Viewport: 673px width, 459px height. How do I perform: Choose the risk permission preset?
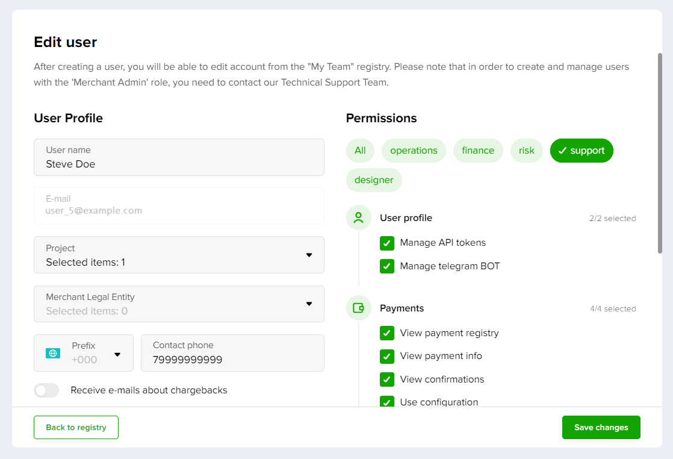pos(526,151)
